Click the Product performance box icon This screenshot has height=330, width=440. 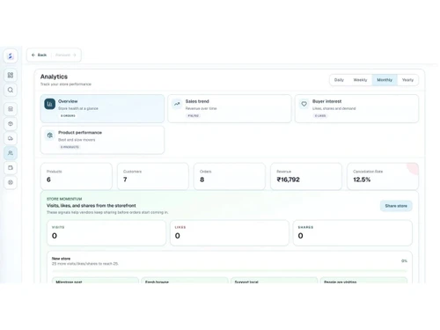50,136
